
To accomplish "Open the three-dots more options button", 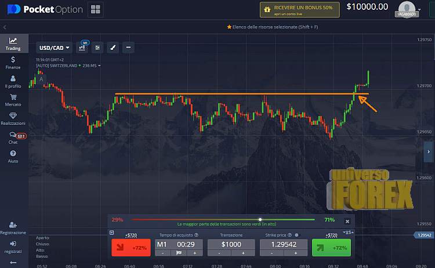I will 128,48.
